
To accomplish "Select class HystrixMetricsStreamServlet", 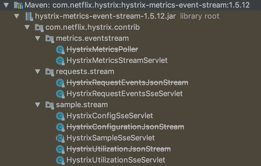I will pyautogui.click(x=117, y=60).
